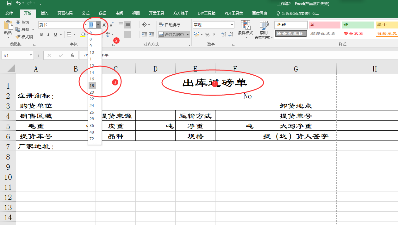Open the 合并后居中 dropdown arrow

coord(188,34)
